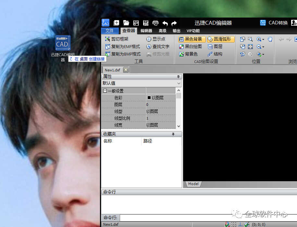Switch to the 编辑器 ribbon tab

tap(146, 31)
